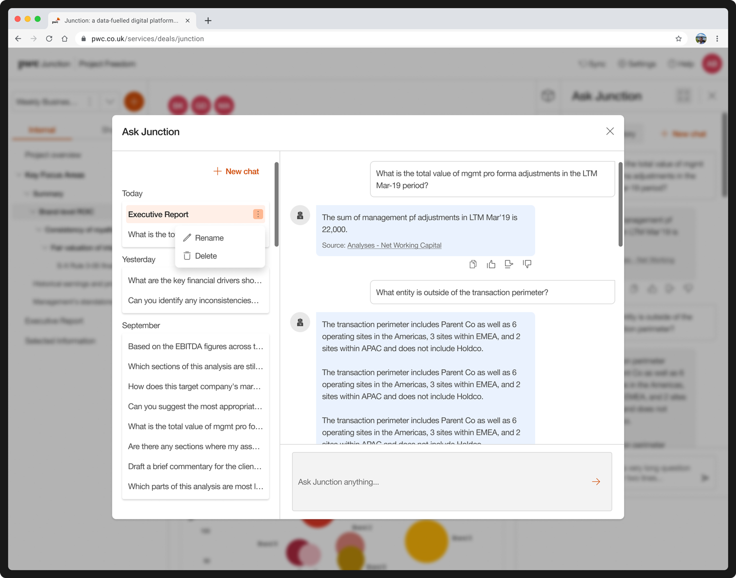Go forward in the browser
Screen dimensions: 736x578
tap(33, 38)
